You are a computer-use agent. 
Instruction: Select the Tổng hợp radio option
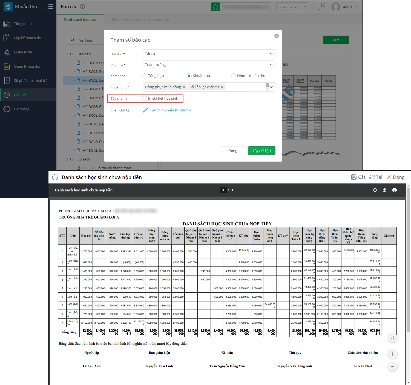(x=145, y=76)
